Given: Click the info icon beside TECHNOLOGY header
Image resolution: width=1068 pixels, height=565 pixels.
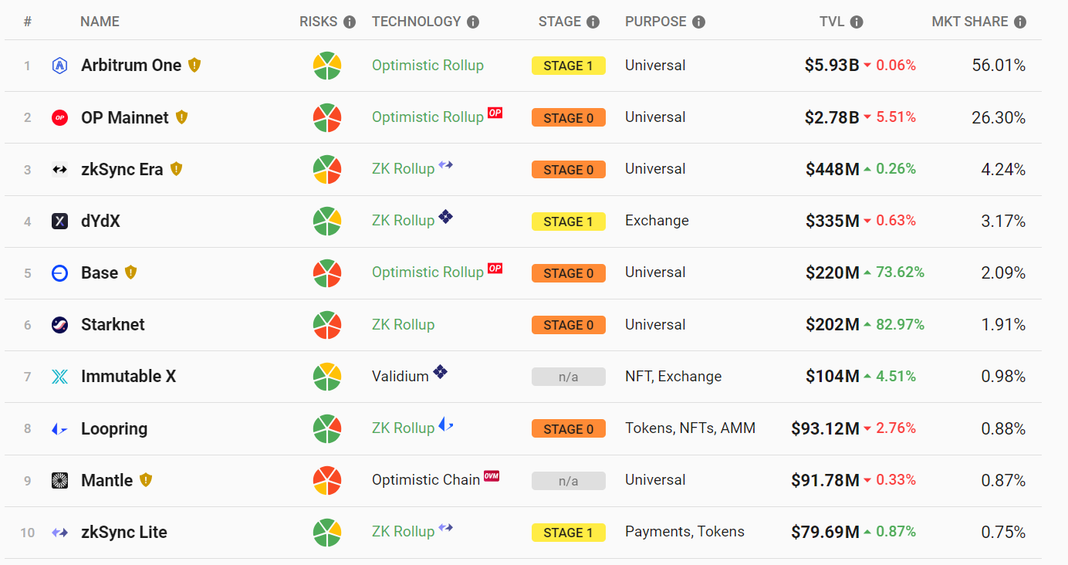Looking at the screenshot, I should pyautogui.click(x=473, y=22).
